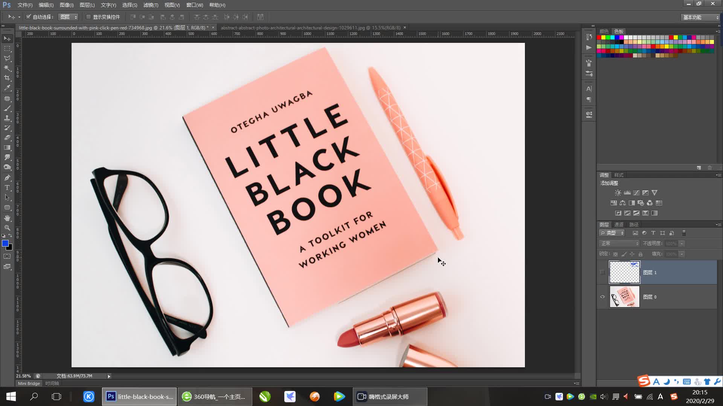This screenshot has height=406, width=723.
Task: Select the Magic Wand tool
Action: (7, 68)
